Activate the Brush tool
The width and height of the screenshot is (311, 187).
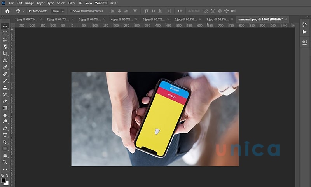point(5,80)
